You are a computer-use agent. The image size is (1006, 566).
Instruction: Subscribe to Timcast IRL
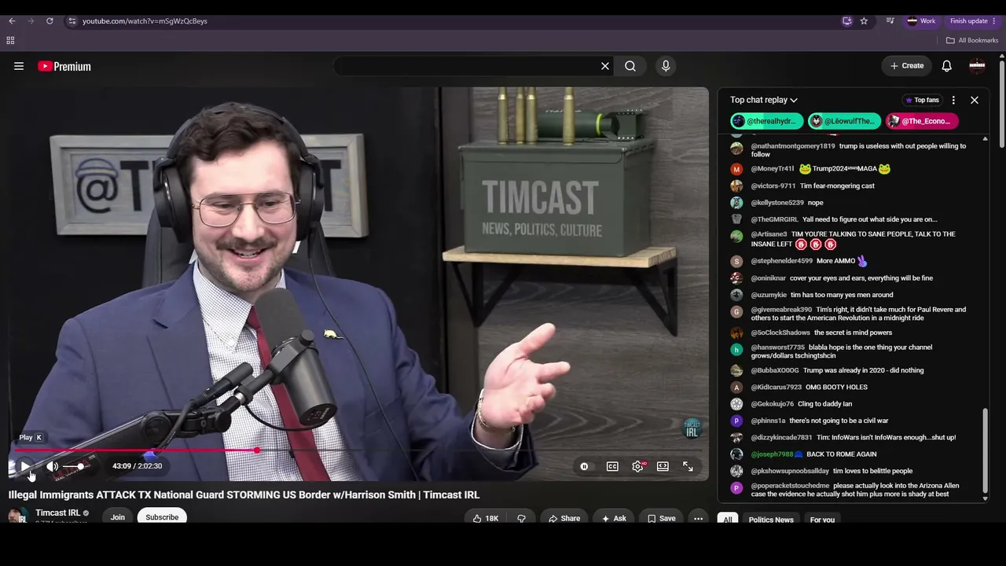click(162, 517)
